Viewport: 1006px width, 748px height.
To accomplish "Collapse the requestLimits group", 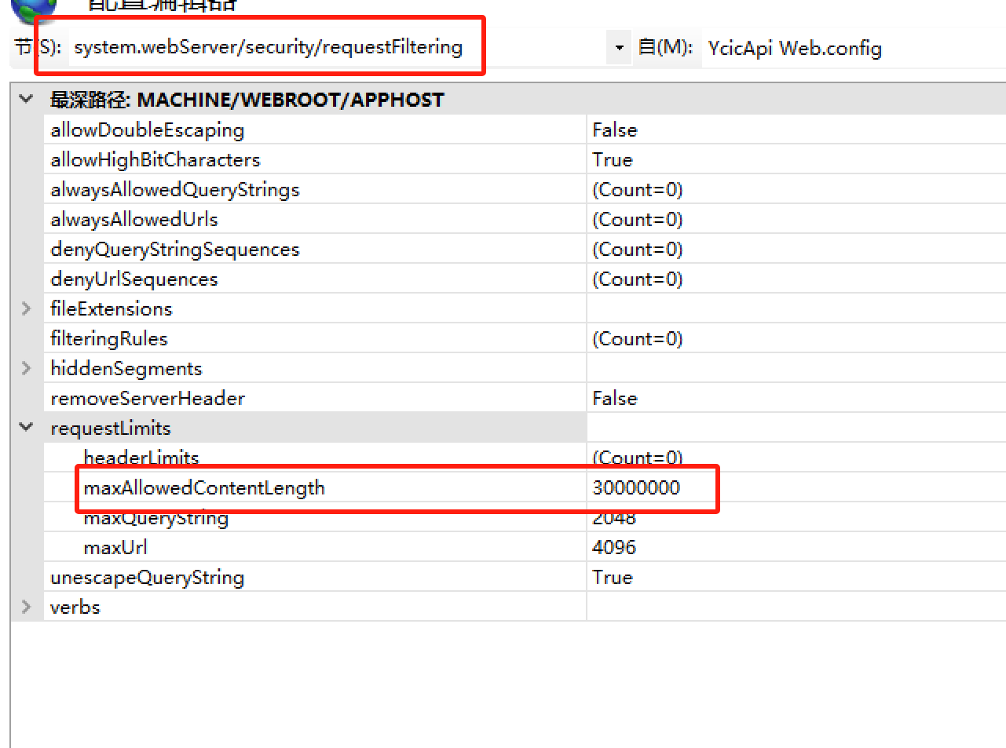I will 26,428.
